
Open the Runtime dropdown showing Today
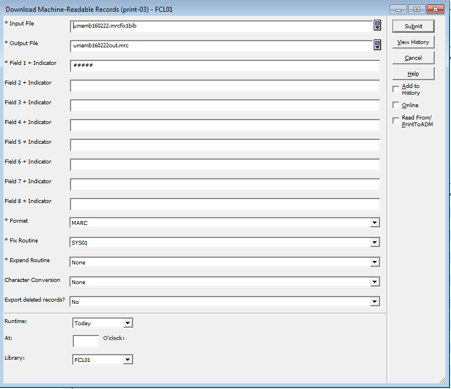click(127, 324)
